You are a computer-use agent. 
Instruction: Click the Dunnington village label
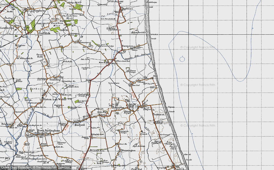(129, 151)
